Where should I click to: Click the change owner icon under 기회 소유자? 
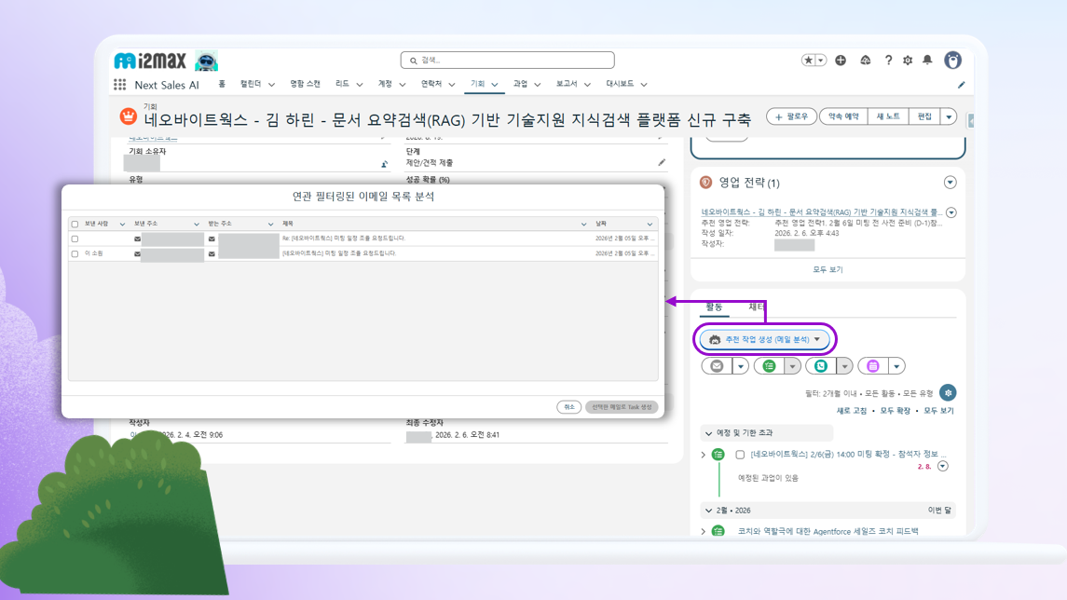pos(384,164)
